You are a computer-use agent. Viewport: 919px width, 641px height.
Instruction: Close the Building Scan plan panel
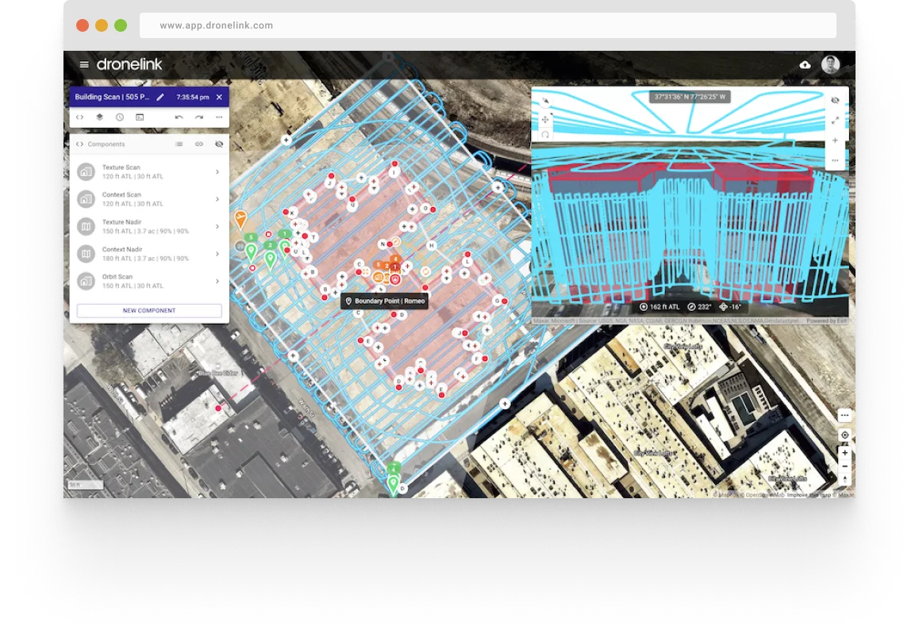[219, 98]
